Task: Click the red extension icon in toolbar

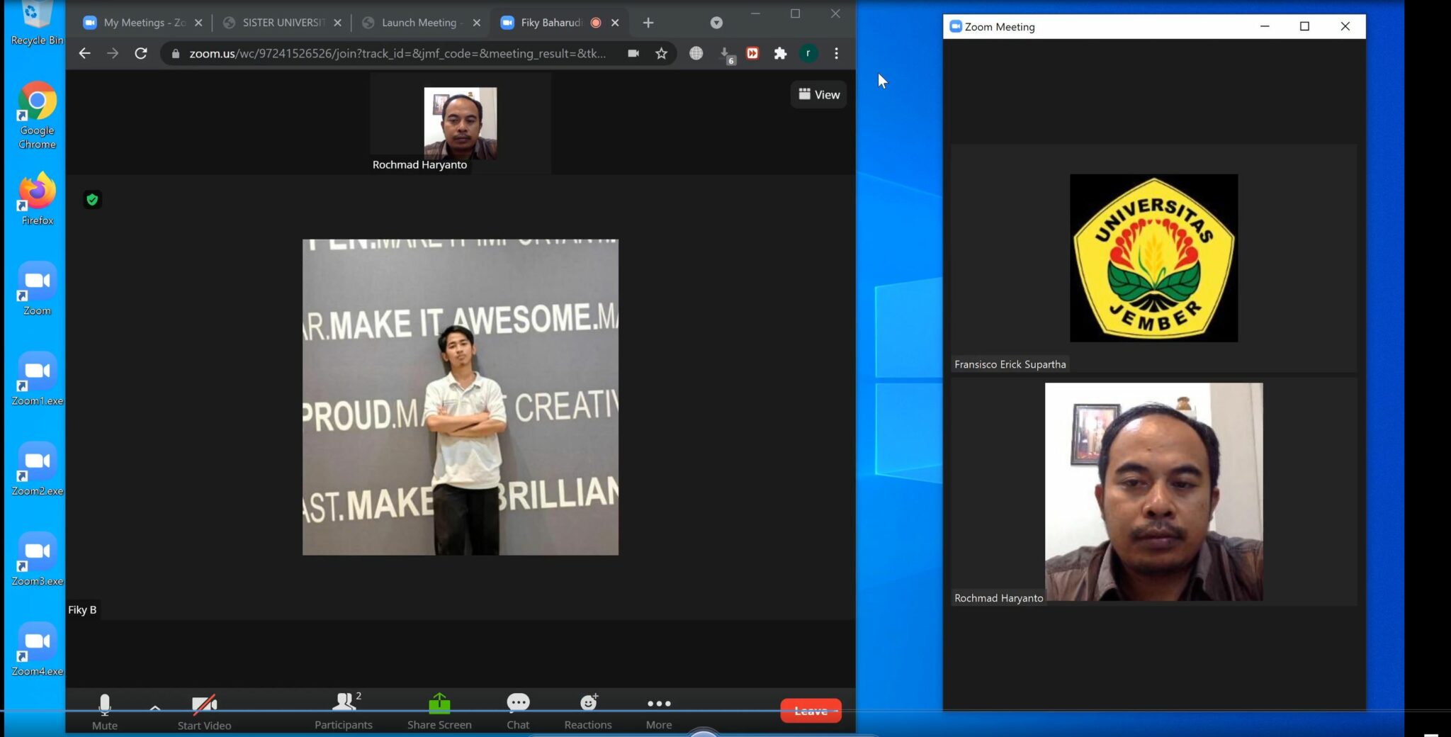Action: pyautogui.click(x=752, y=53)
